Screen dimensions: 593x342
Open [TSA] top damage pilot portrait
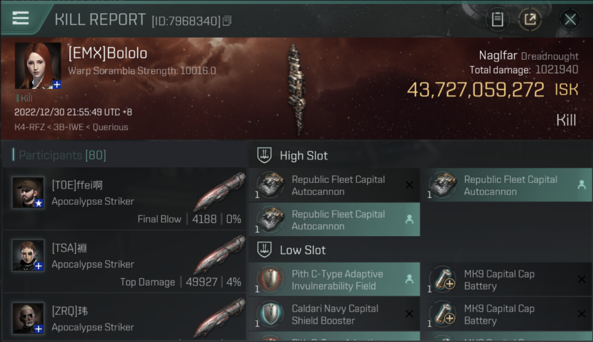28,255
